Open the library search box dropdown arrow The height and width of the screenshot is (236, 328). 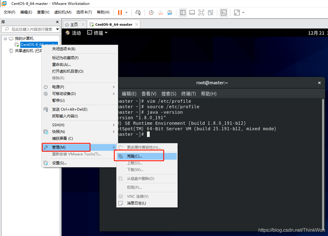pyautogui.click(x=57, y=29)
